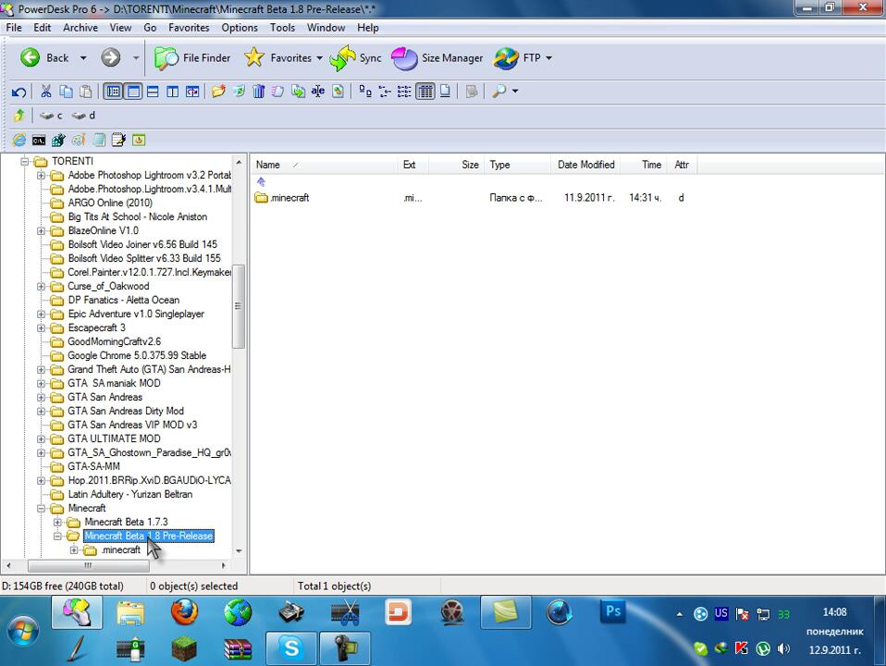Image resolution: width=886 pixels, height=666 pixels.
Task: Click the Undo arrow icon
Action: pos(18,92)
